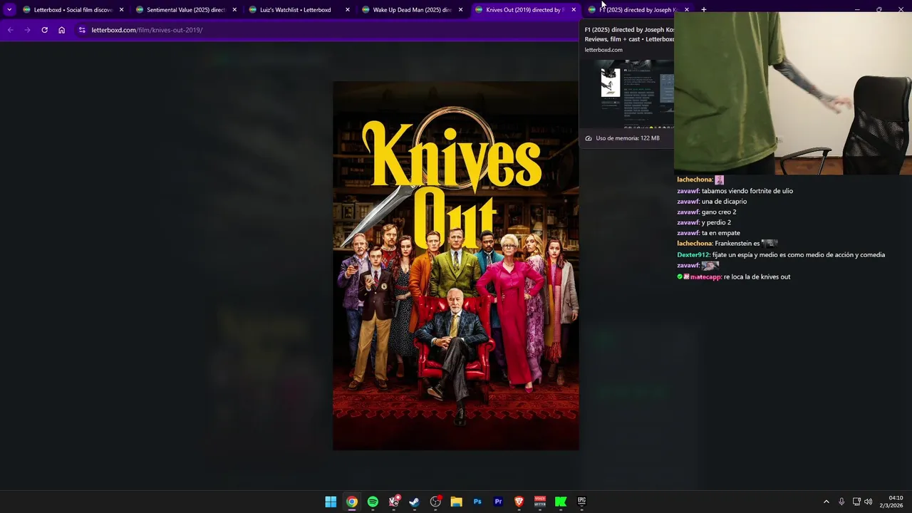Click the letterboxd.com/film/knives-out-2019 address bar
The width and height of the screenshot is (912, 513).
pos(147,30)
